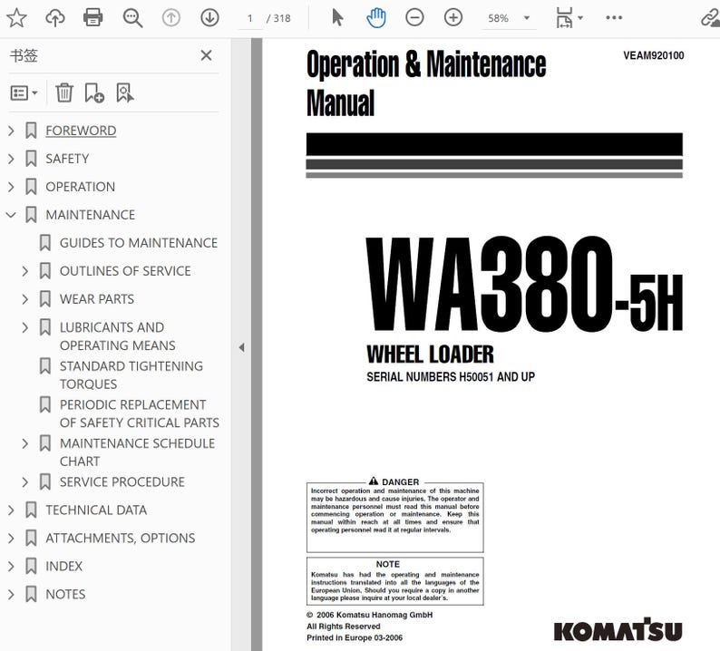
Task: Expand the SAFETY bookmark
Action: [11, 159]
